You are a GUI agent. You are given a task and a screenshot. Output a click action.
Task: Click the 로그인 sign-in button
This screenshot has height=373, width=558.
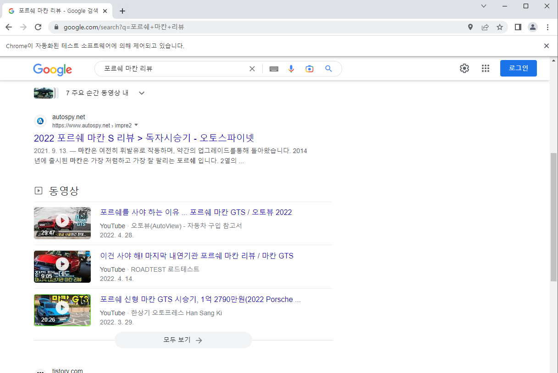519,68
